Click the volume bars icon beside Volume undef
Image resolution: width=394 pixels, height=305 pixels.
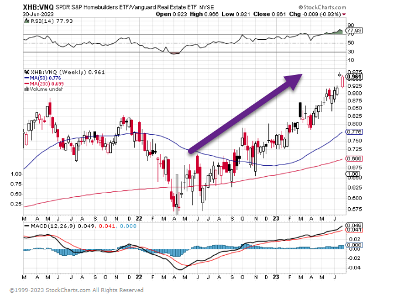[26, 89]
